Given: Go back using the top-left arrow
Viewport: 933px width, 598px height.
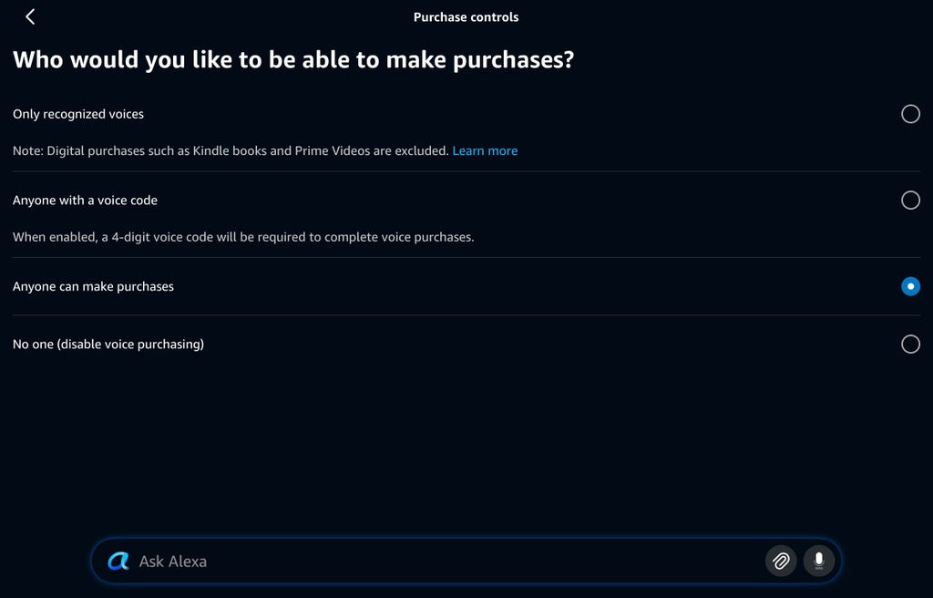Looking at the screenshot, I should pyautogui.click(x=30, y=16).
